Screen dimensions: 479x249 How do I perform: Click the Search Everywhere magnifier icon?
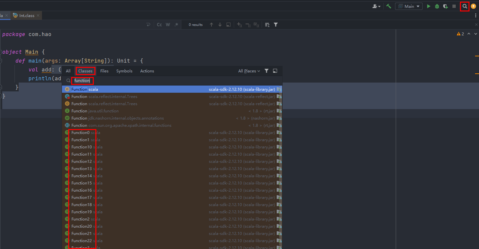(x=465, y=6)
